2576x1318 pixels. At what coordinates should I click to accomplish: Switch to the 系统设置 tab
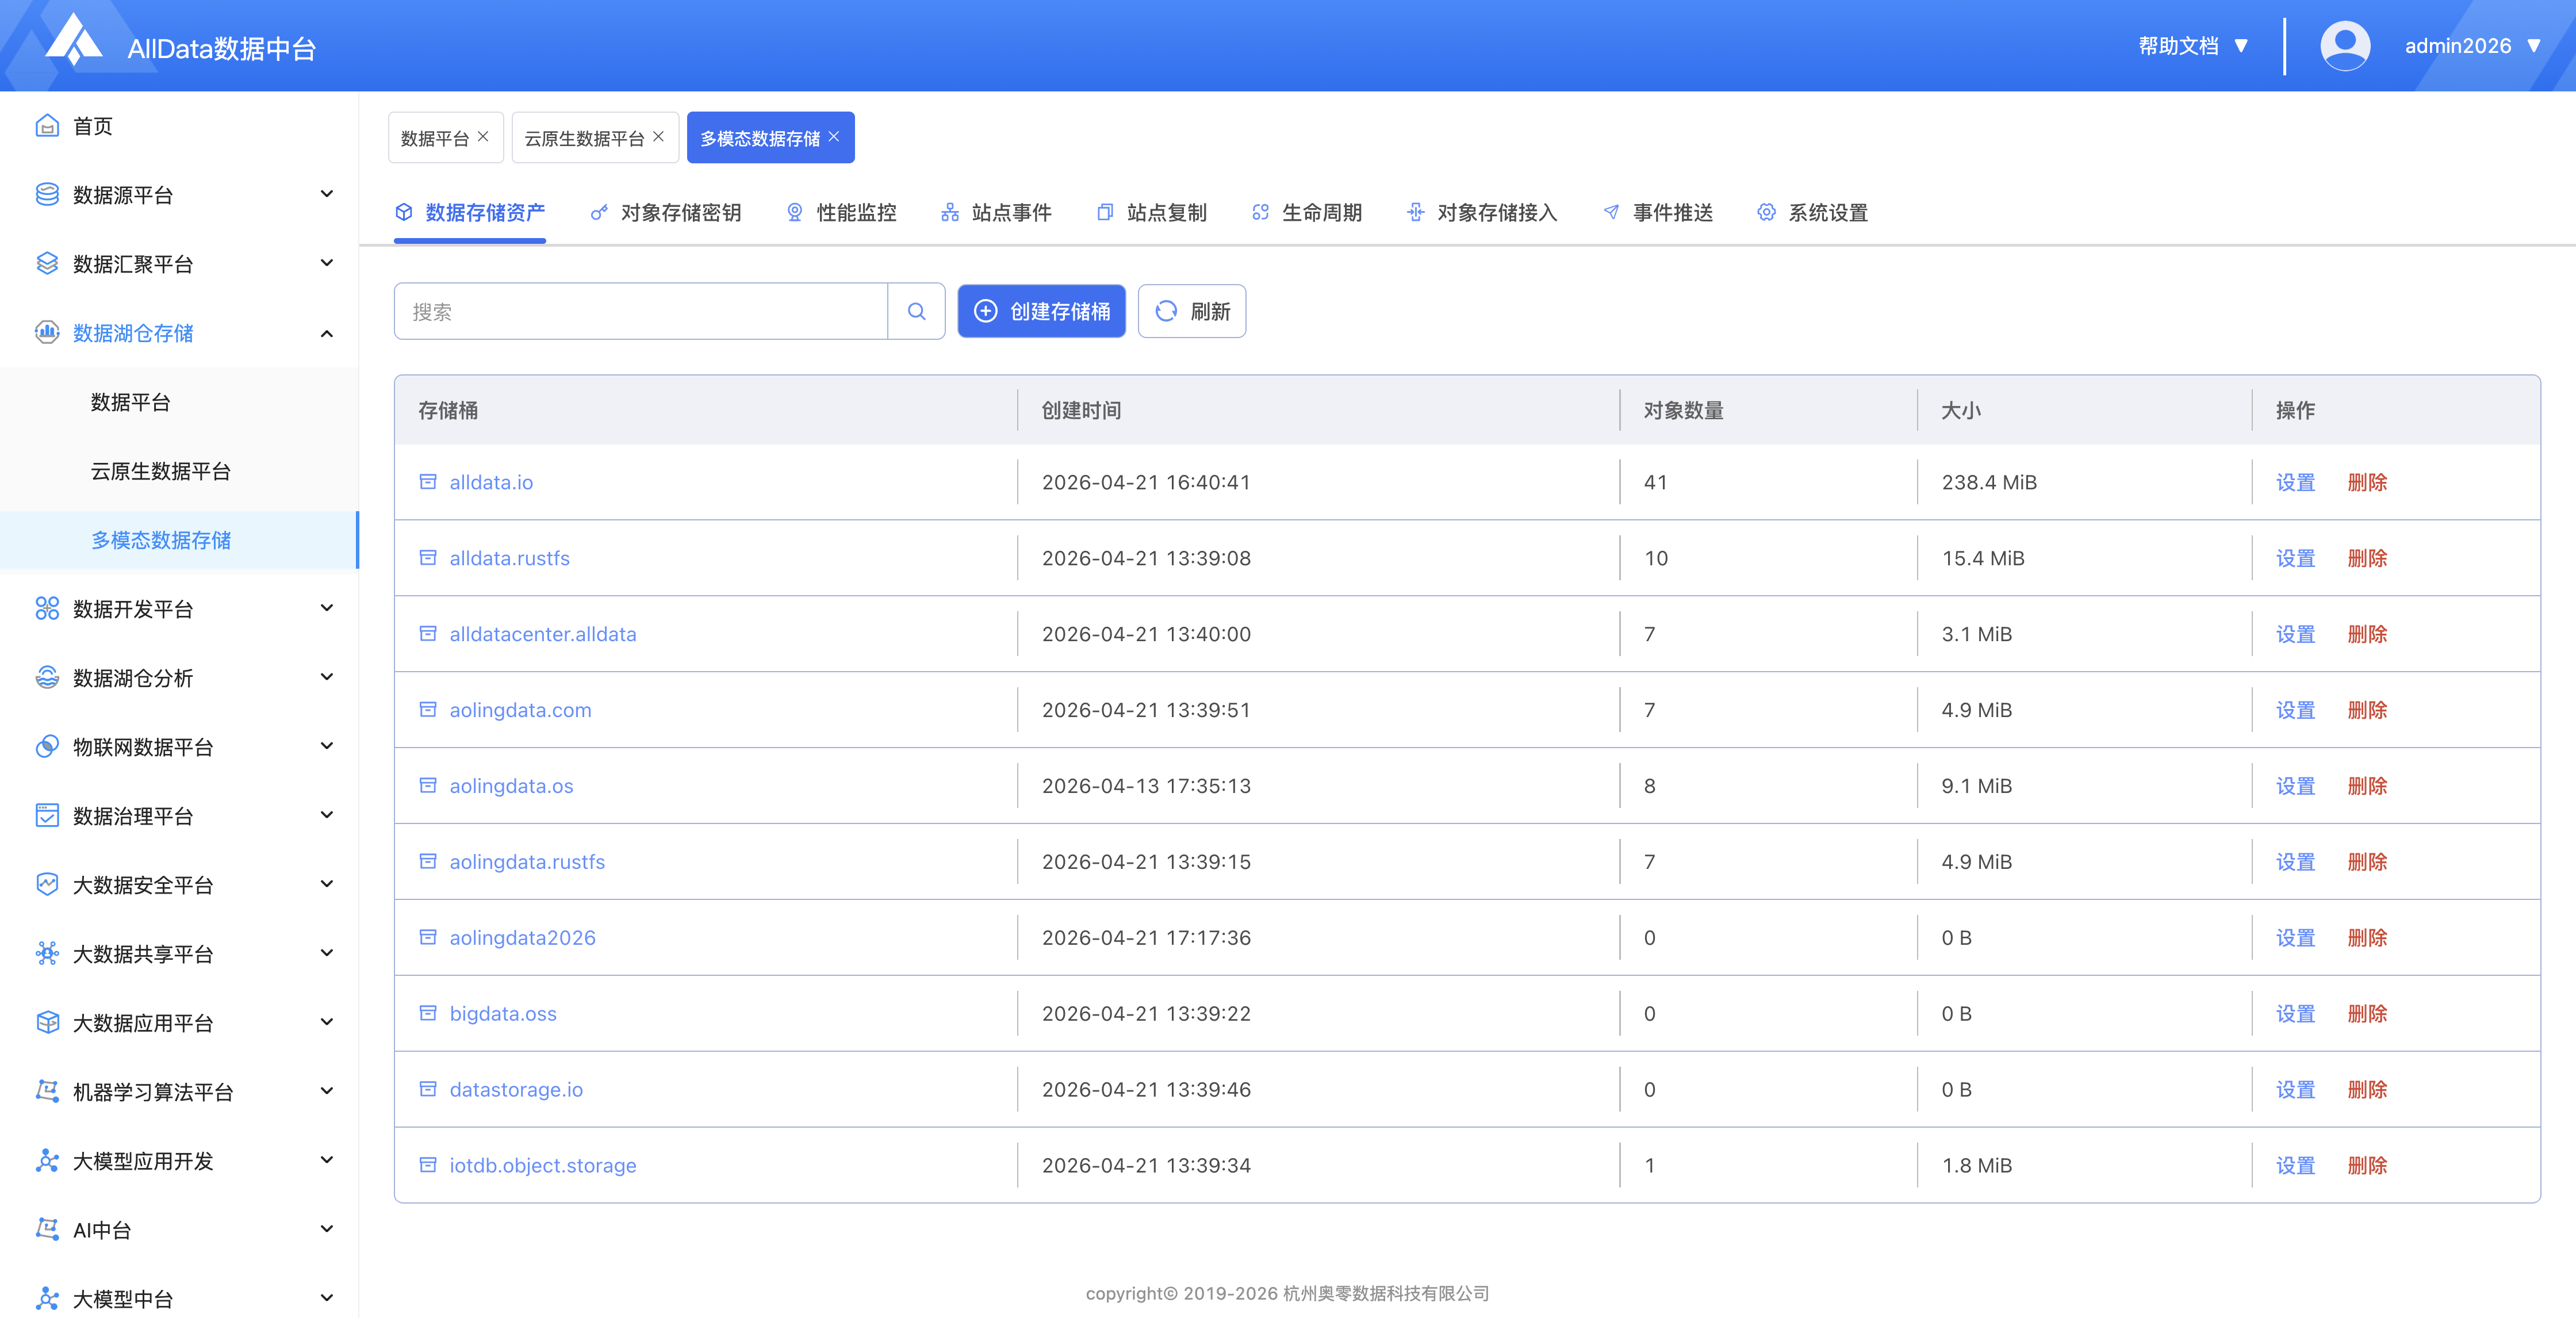pyautogui.click(x=1813, y=212)
